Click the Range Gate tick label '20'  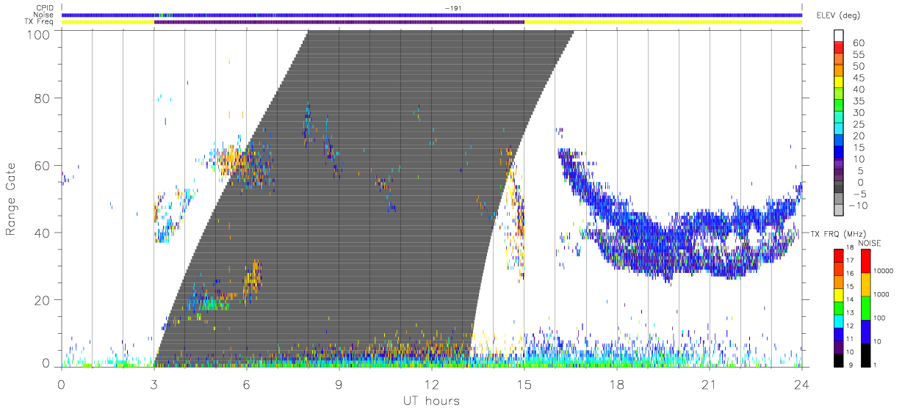point(43,300)
